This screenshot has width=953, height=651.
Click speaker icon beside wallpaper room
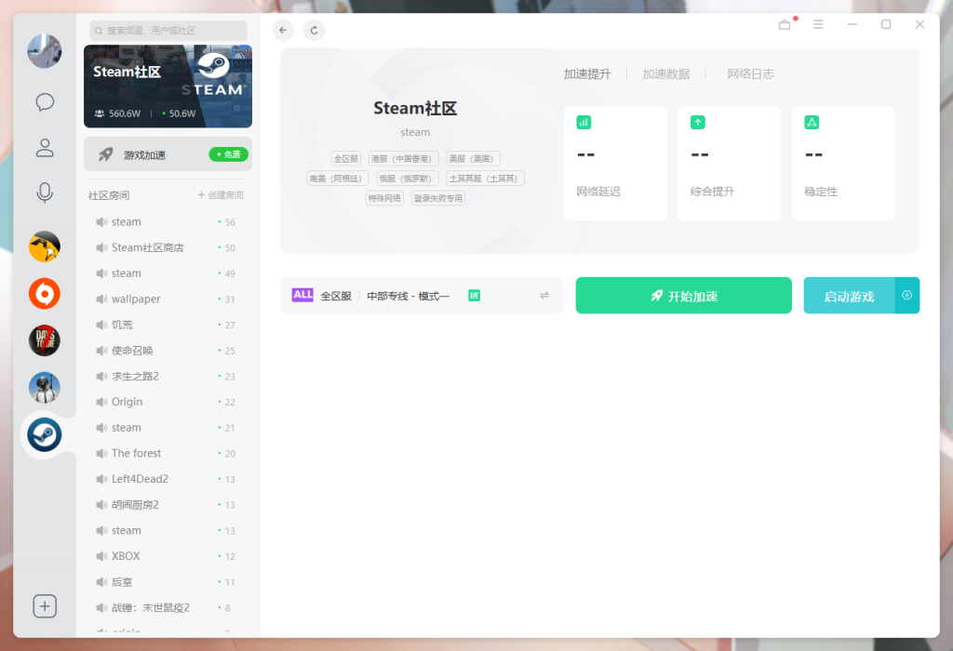click(101, 299)
